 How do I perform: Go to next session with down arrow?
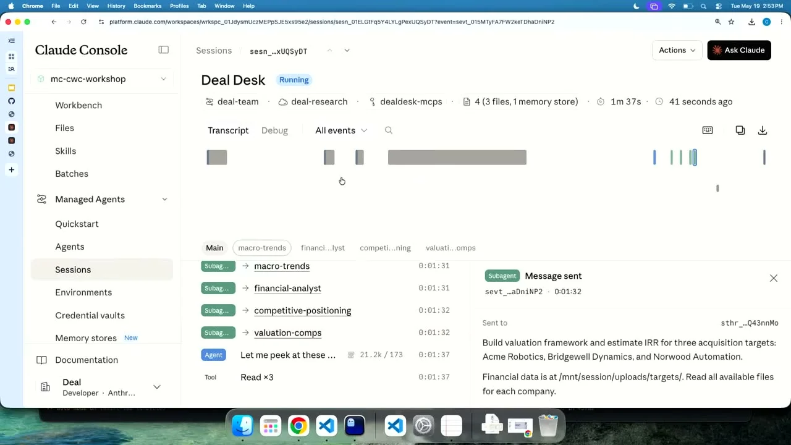coord(347,51)
